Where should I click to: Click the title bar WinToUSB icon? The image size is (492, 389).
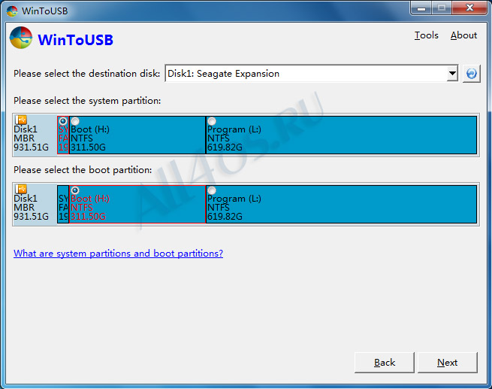12,11
